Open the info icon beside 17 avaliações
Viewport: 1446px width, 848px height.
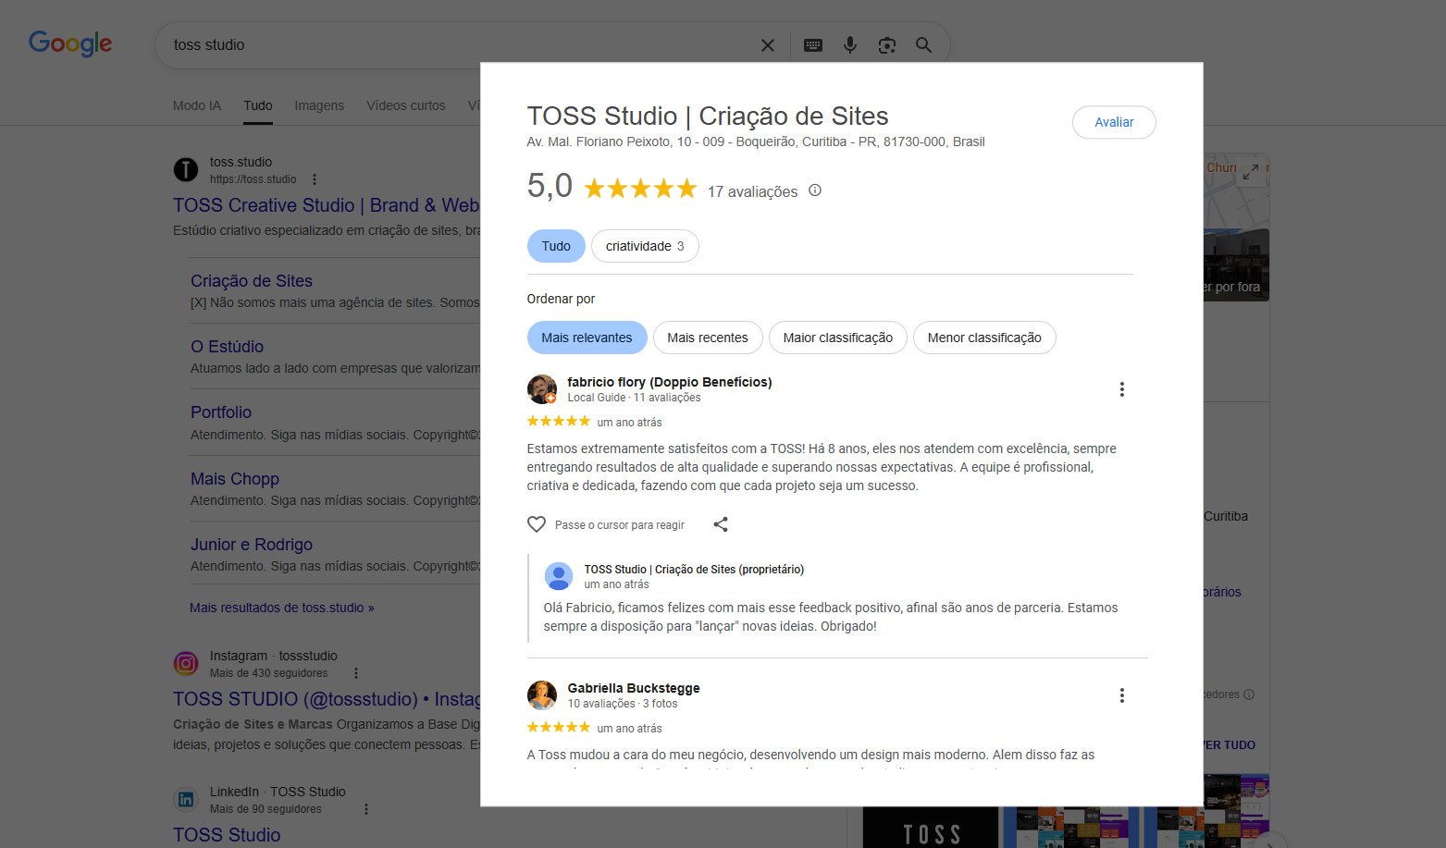point(815,190)
